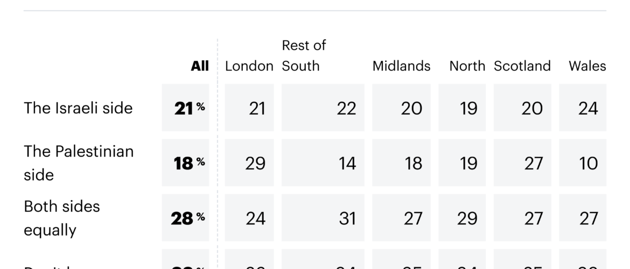630x269 pixels.
Task: Select the London column header
Action: (249, 66)
